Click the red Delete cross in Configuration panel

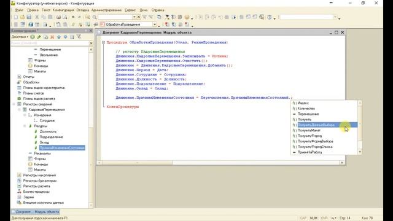[52, 37]
